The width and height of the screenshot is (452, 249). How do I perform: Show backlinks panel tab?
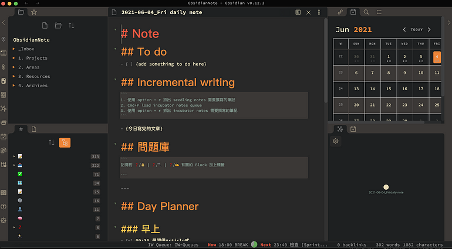coord(340,12)
